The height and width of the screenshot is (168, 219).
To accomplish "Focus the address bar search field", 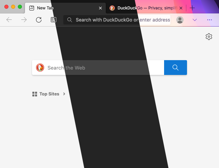I will click(x=117, y=20).
